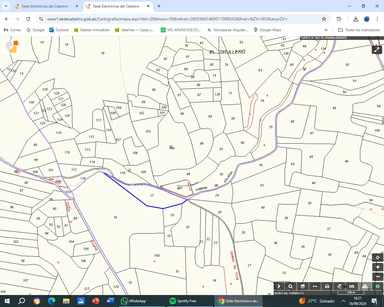Switch to Spotify Free in the taskbar

190,301
